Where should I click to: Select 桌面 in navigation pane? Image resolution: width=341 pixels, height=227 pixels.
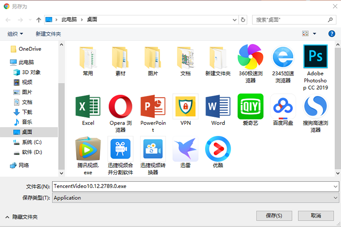tap(29, 132)
